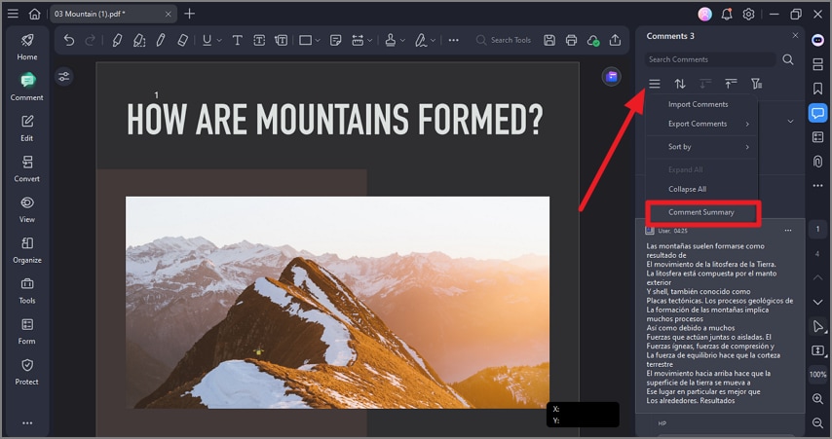The width and height of the screenshot is (832, 439).
Task: Show more sidebar tools via ellipsis
Action: click(27, 423)
